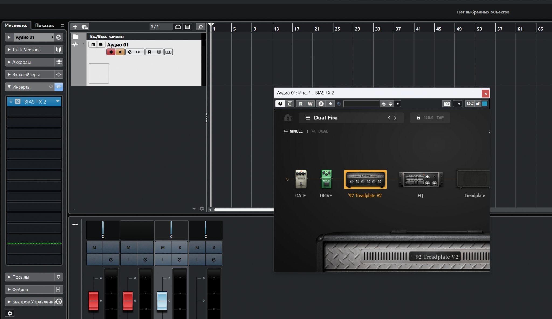Click the light blue channel fader handle
Screen dimensions: 552x319
[x=162, y=300]
